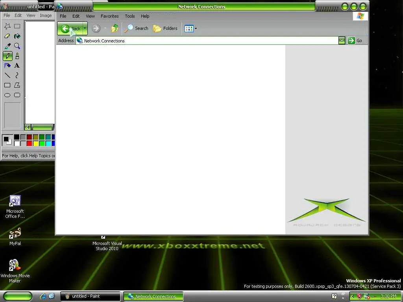Expand the Address bar dropdown list
Screen dimensions: 403x302
click(x=342, y=41)
